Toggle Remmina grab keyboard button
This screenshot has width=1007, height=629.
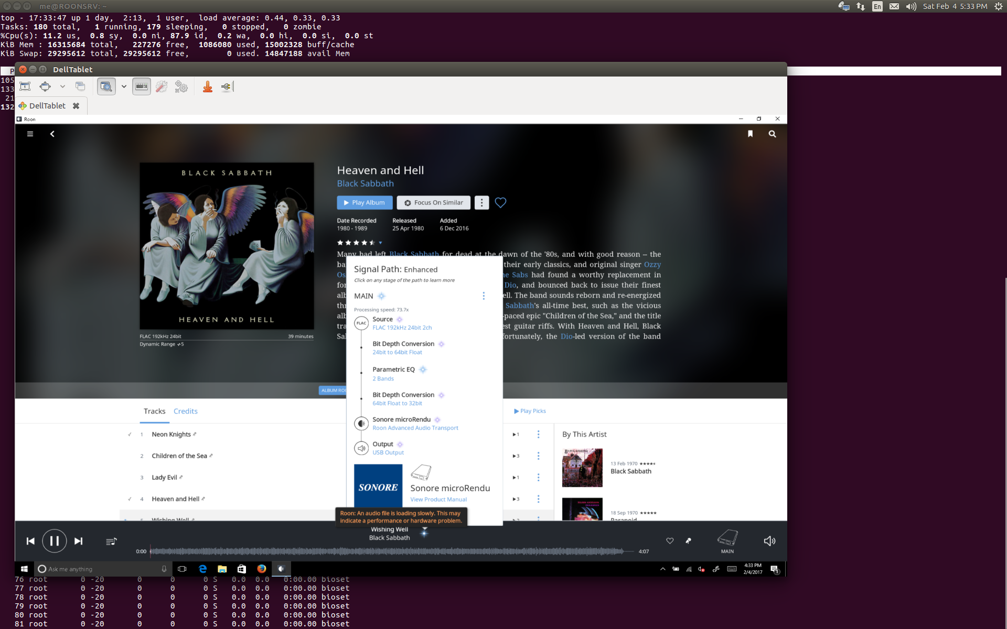coord(142,86)
